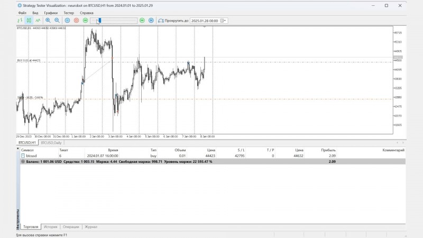Click the volume cell 0.01
The width and height of the screenshot is (423, 238).
(182, 155)
